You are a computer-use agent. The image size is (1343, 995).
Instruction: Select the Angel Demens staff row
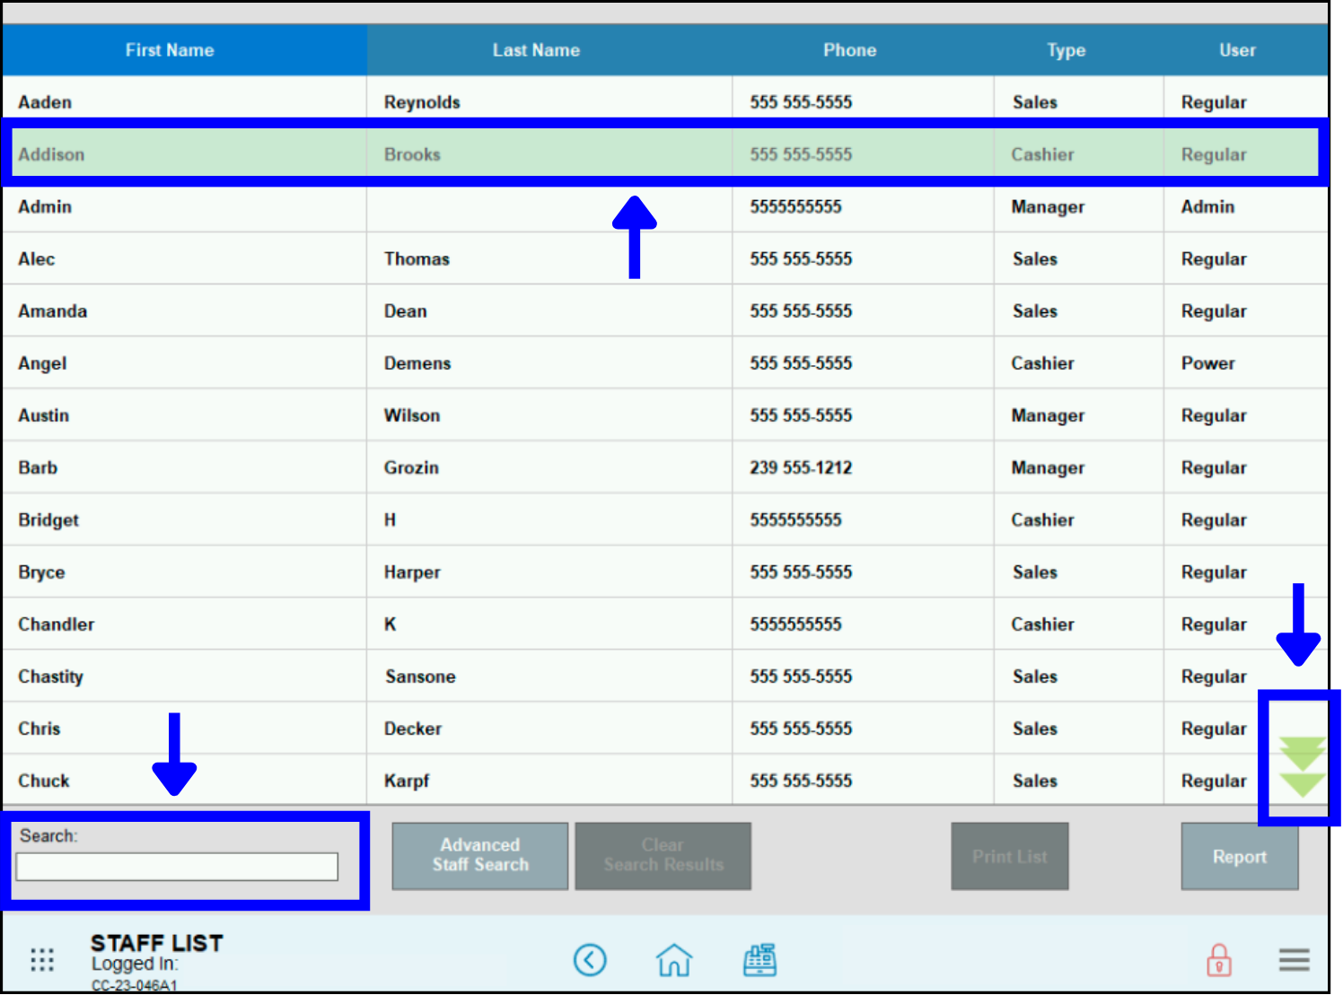click(539, 363)
